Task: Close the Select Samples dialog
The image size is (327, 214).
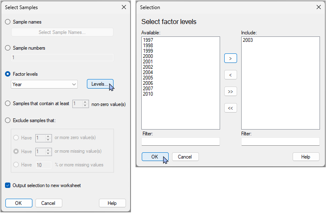Action: (x=124, y=7)
